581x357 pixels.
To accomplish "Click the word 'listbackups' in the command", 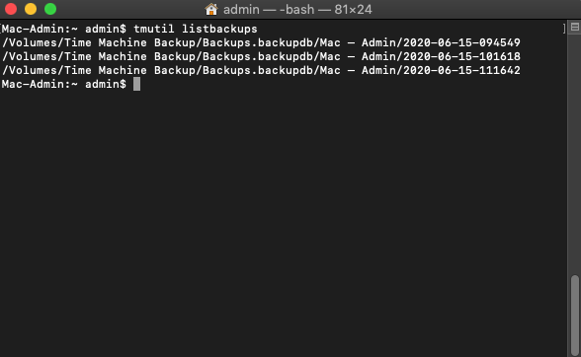I will [219, 29].
